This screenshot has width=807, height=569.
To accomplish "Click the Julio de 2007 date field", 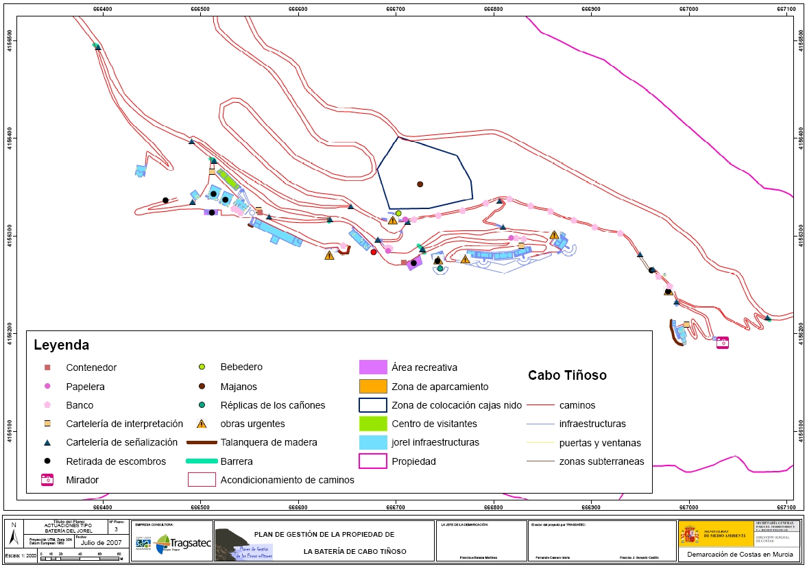I will (x=101, y=542).
